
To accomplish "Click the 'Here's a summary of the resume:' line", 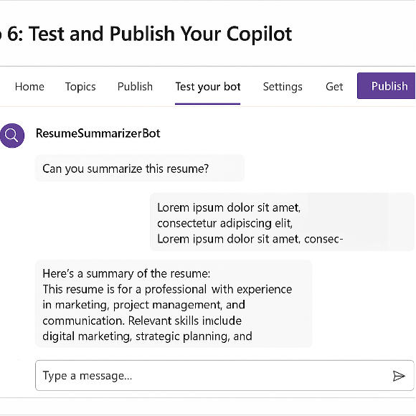I will 126,273.
